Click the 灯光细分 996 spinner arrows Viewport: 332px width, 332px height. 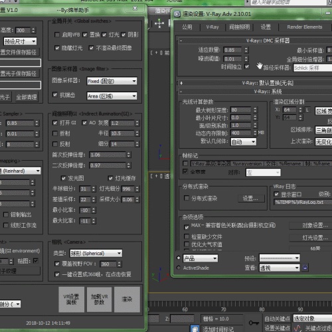137,189
